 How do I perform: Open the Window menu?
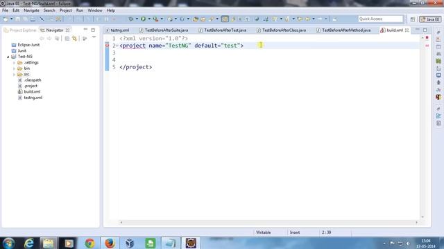click(x=95, y=10)
